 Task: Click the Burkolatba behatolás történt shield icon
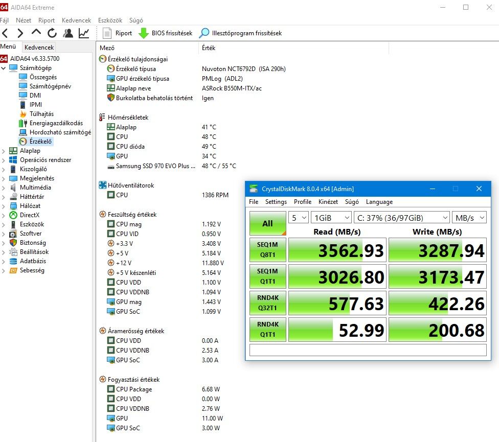tap(110, 98)
